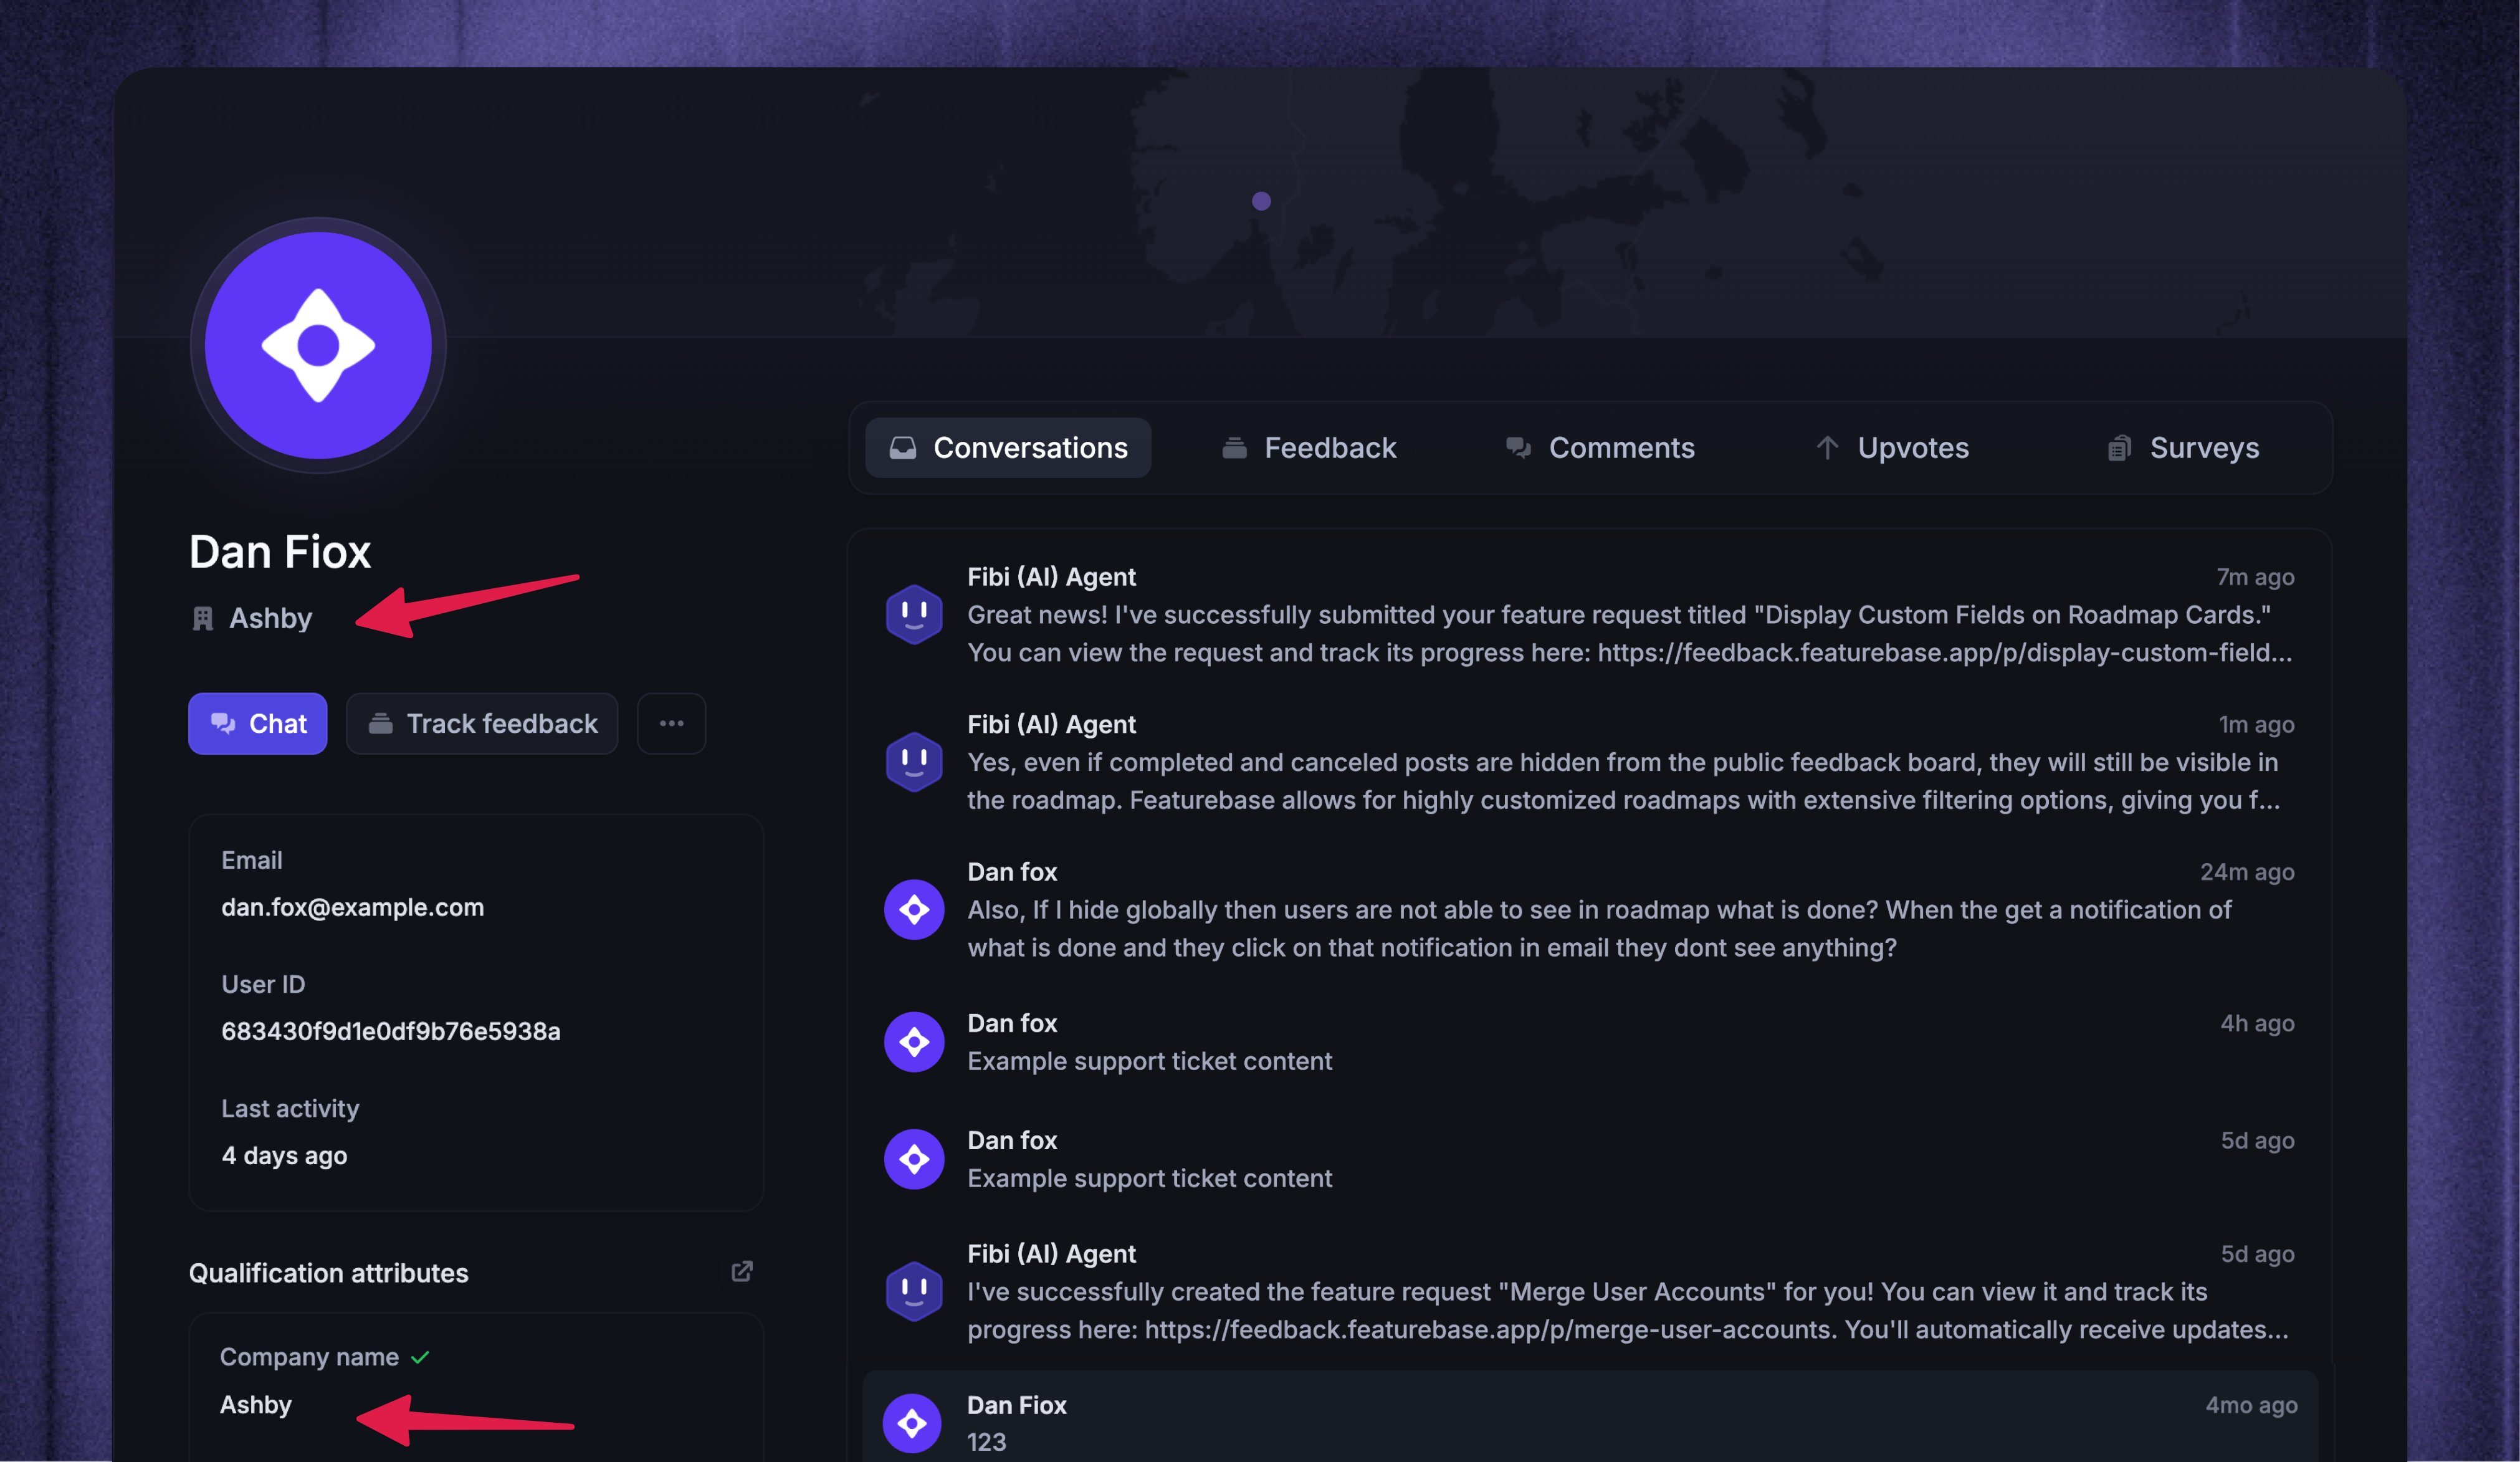
Task: Open the Qualification attributes external link icon
Action: [x=742, y=1271]
